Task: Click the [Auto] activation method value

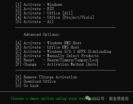Action: [92, 64]
